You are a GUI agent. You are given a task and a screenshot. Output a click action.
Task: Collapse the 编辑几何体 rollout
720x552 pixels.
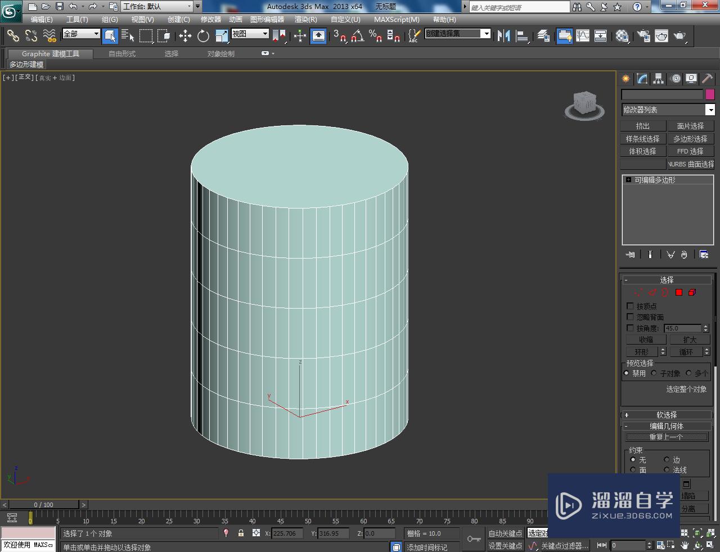click(x=667, y=426)
